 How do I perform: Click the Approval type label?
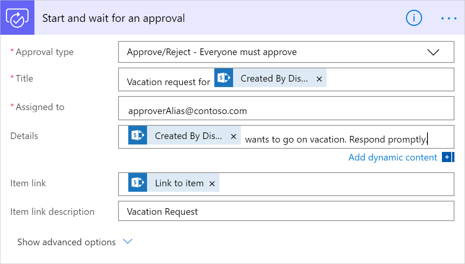pos(45,52)
